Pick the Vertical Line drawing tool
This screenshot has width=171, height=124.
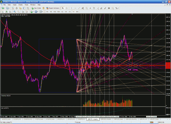pyautogui.click(x=71, y=8)
